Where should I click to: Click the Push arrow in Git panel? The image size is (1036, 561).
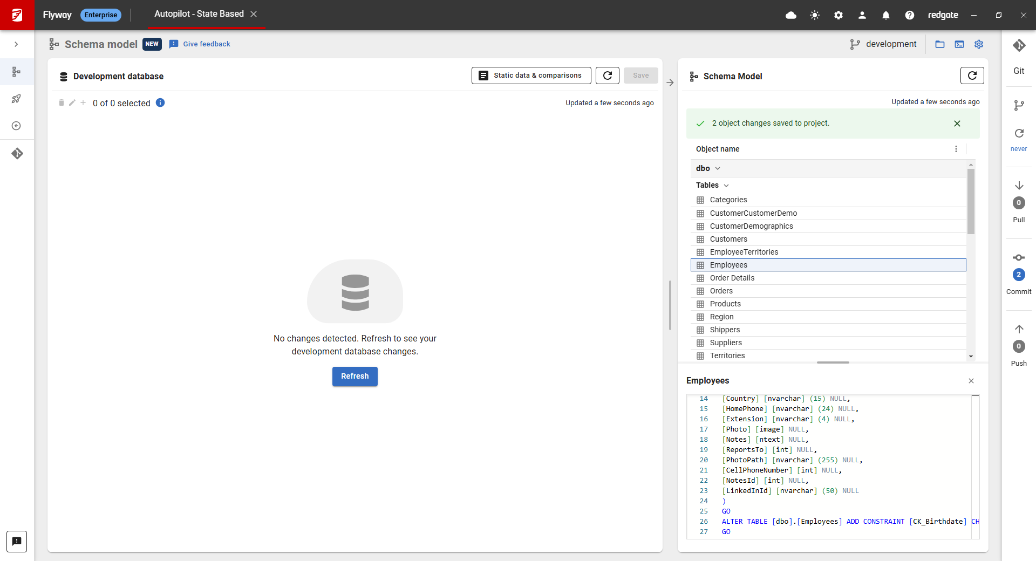(x=1019, y=330)
